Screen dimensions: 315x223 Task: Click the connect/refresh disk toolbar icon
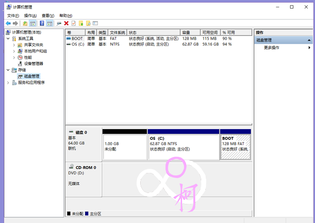(x=59, y=24)
